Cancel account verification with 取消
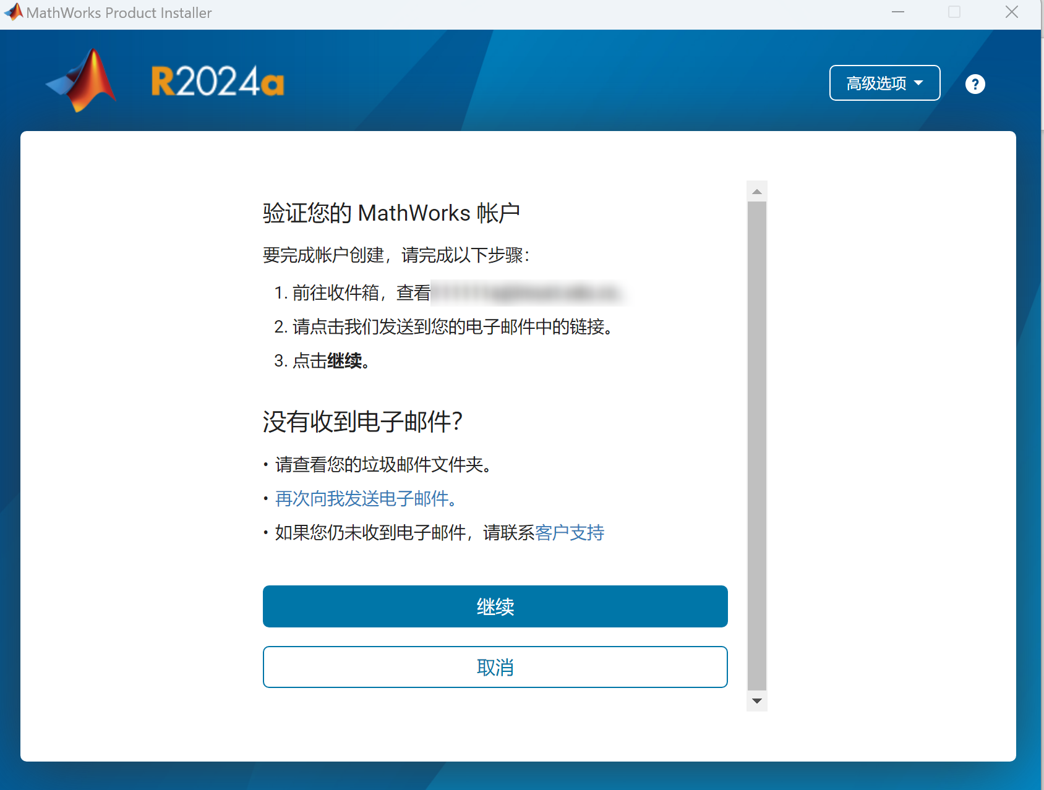 tap(495, 667)
